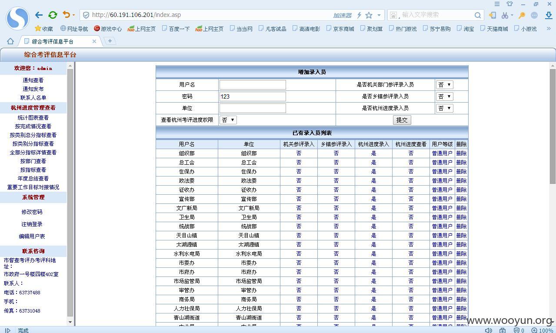
Task: Open 京东商城 bookmark
Action: pos(340,29)
